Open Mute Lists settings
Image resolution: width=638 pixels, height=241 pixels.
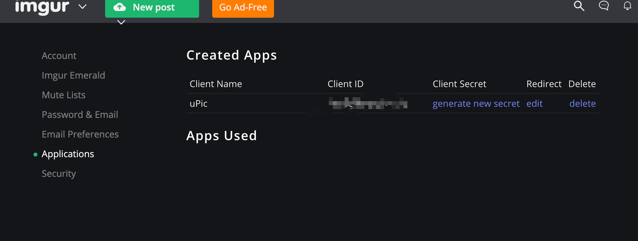click(x=63, y=95)
